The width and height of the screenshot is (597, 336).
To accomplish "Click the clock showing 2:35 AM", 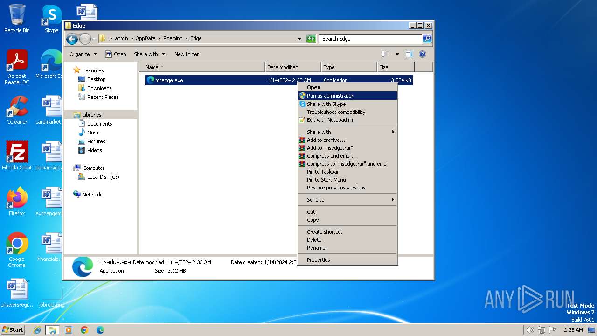I will [x=573, y=330].
